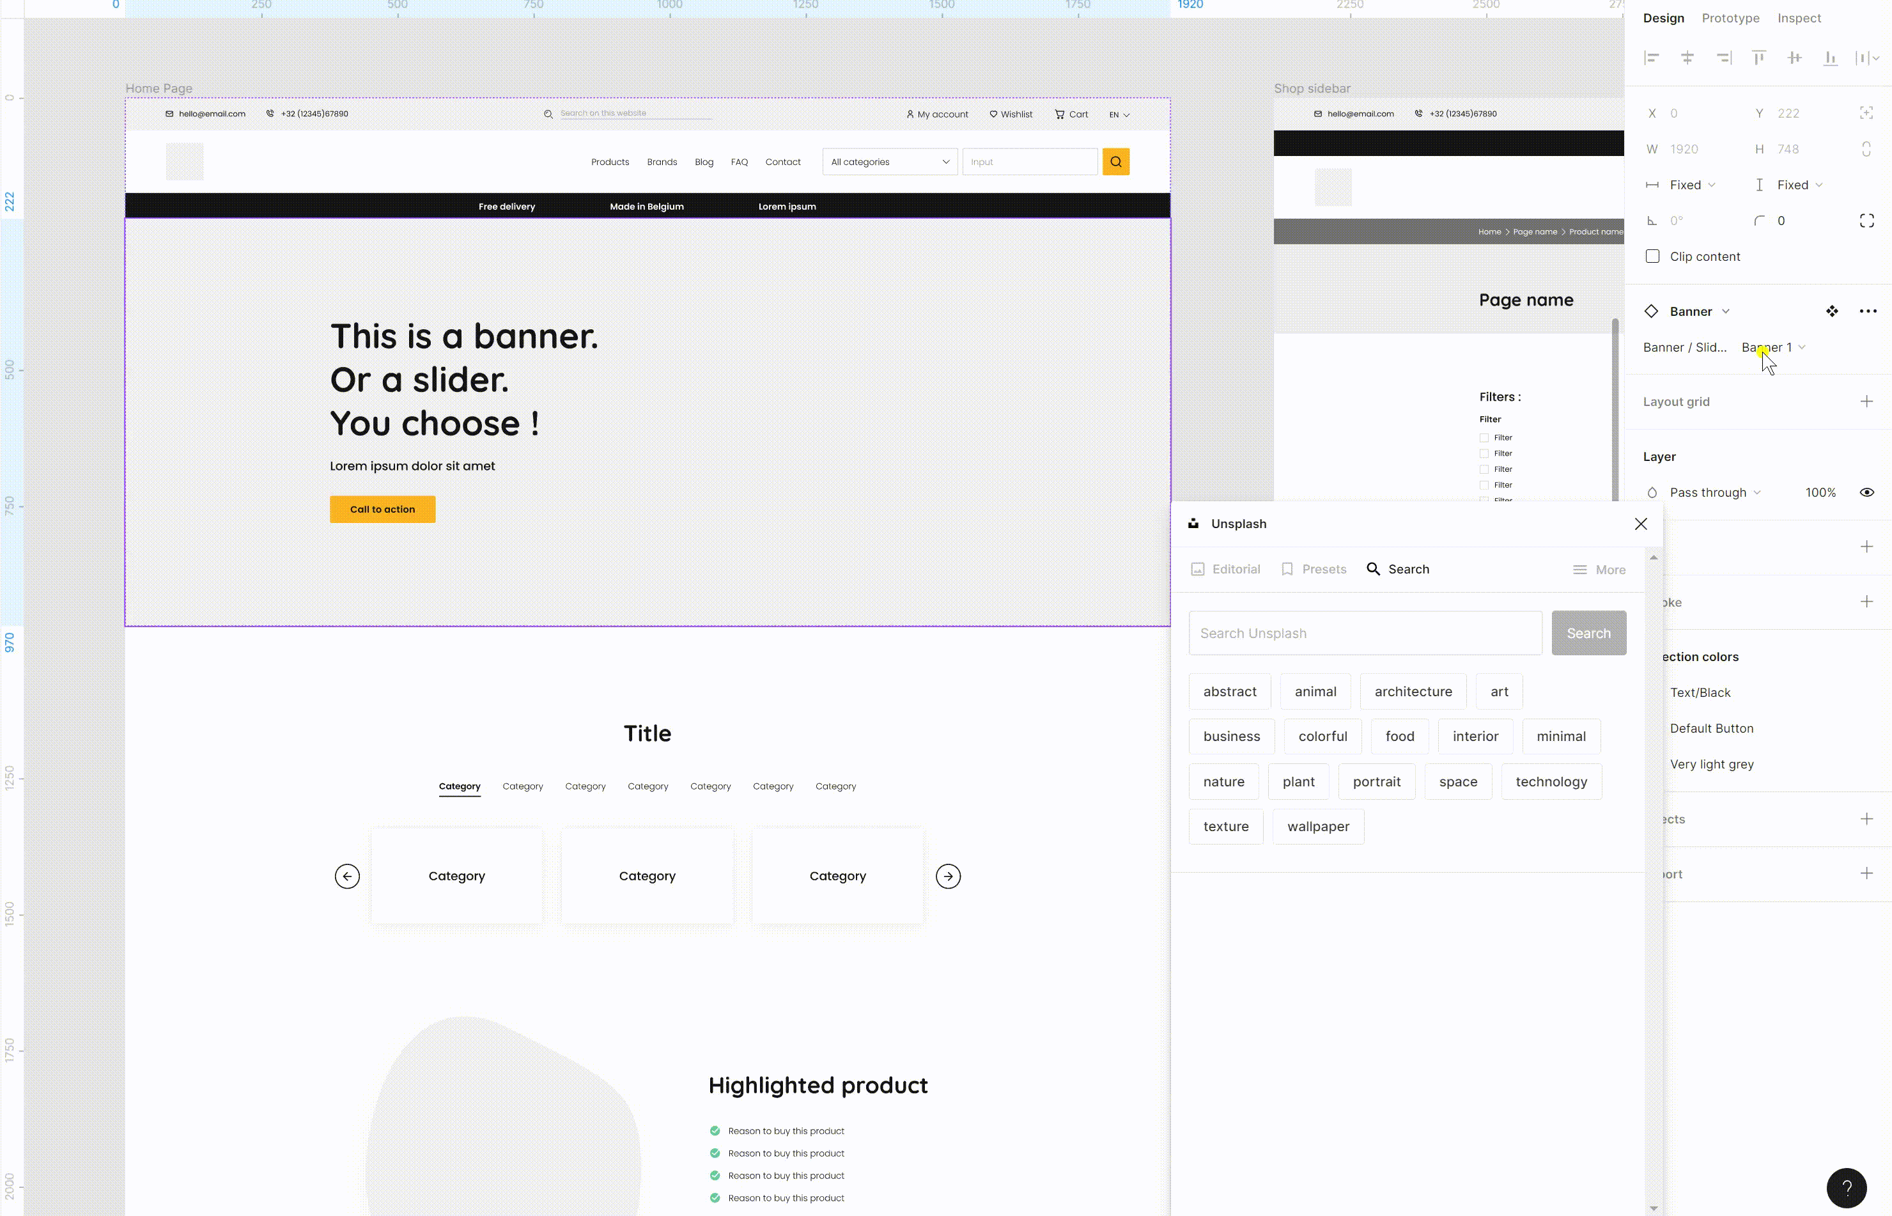1892x1216 pixels.
Task: Click the absolute position icon next to Y
Action: [1866, 114]
